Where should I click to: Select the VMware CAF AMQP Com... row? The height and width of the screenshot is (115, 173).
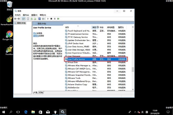(95, 69)
